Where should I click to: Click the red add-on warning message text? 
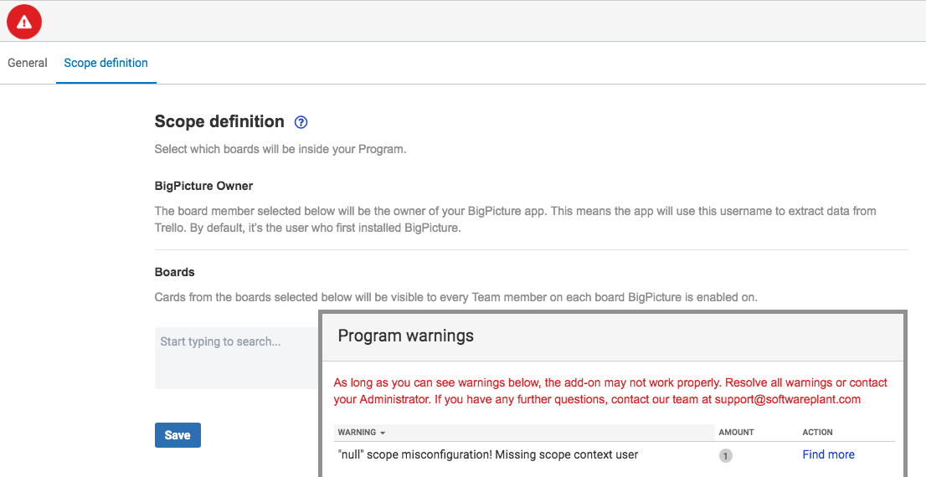[x=610, y=391]
